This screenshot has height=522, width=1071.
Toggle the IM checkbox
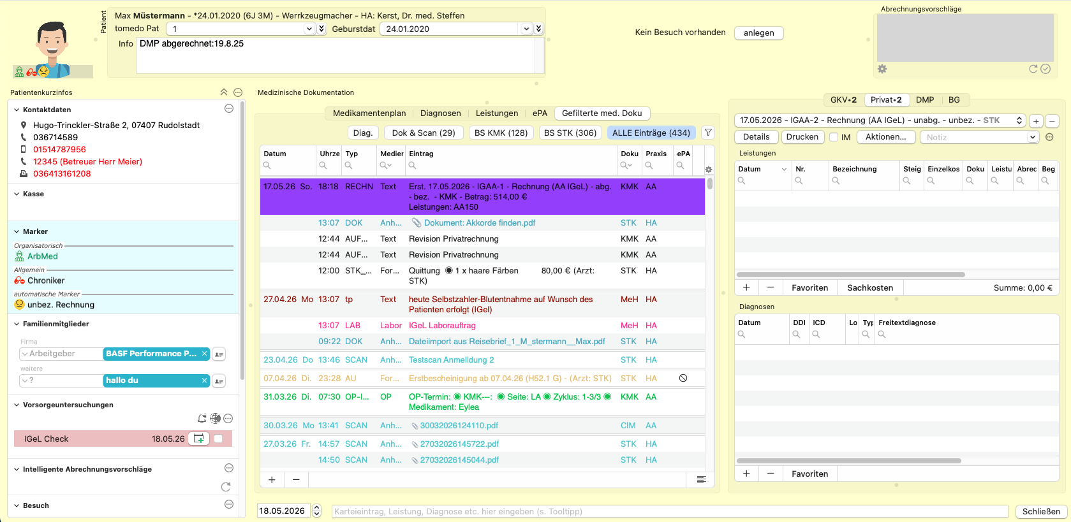pyautogui.click(x=834, y=137)
